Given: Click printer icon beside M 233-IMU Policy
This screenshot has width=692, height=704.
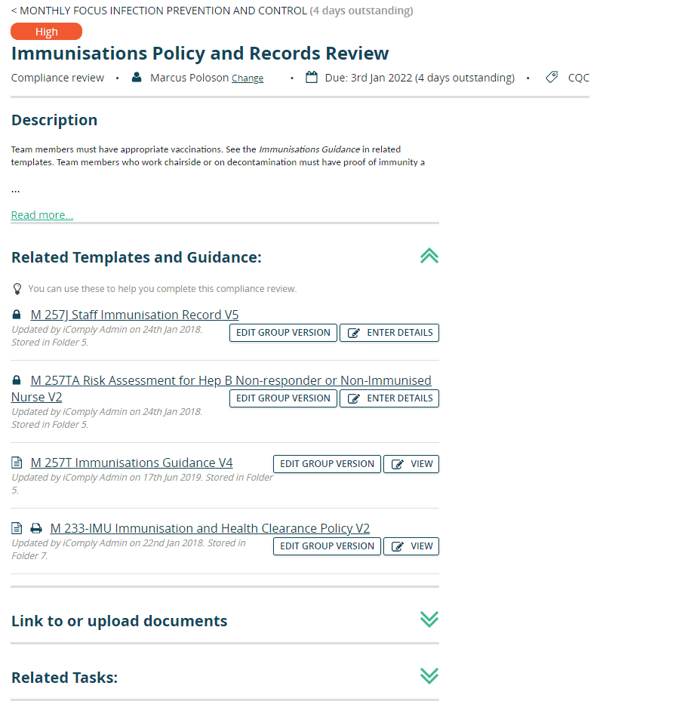Looking at the screenshot, I should (x=36, y=528).
